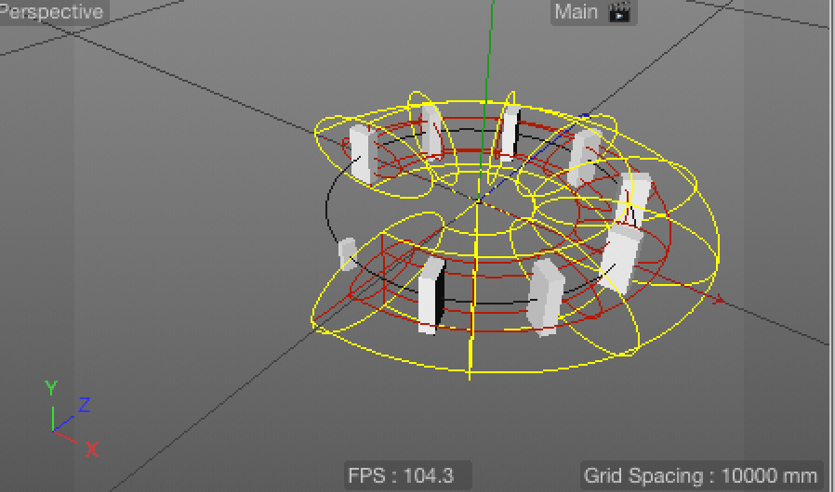Click the Perspective view label

52,12
